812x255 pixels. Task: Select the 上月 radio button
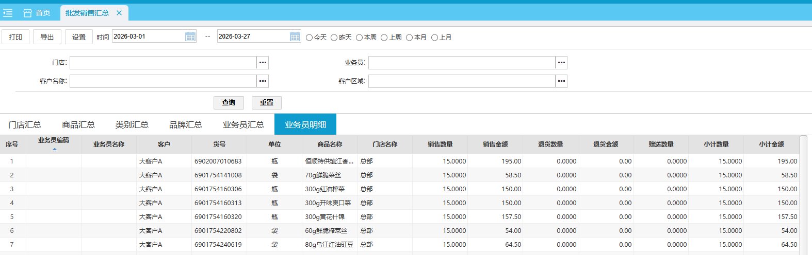click(435, 38)
